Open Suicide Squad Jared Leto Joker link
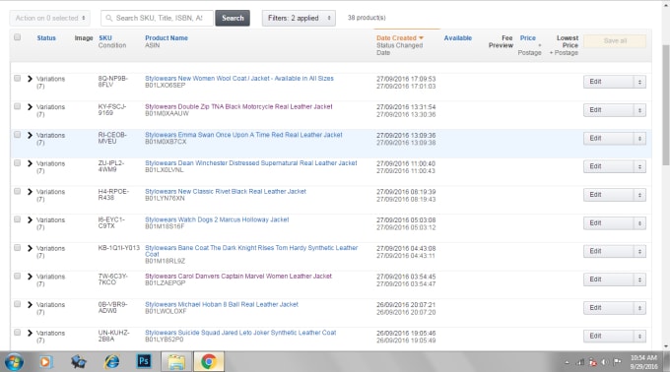670x372 pixels. click(240, 333)
